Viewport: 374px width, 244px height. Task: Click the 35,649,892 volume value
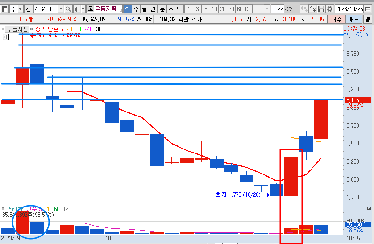point(95,19)
